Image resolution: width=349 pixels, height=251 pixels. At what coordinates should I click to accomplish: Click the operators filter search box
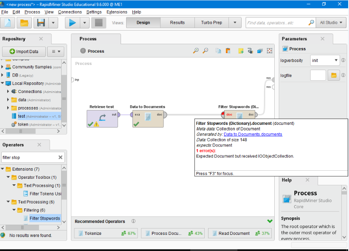[30, 158]
